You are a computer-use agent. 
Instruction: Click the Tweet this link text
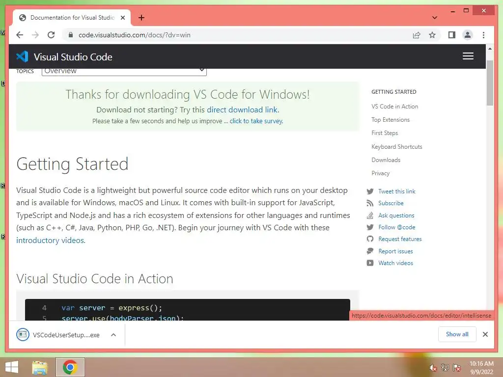point(397,191)
